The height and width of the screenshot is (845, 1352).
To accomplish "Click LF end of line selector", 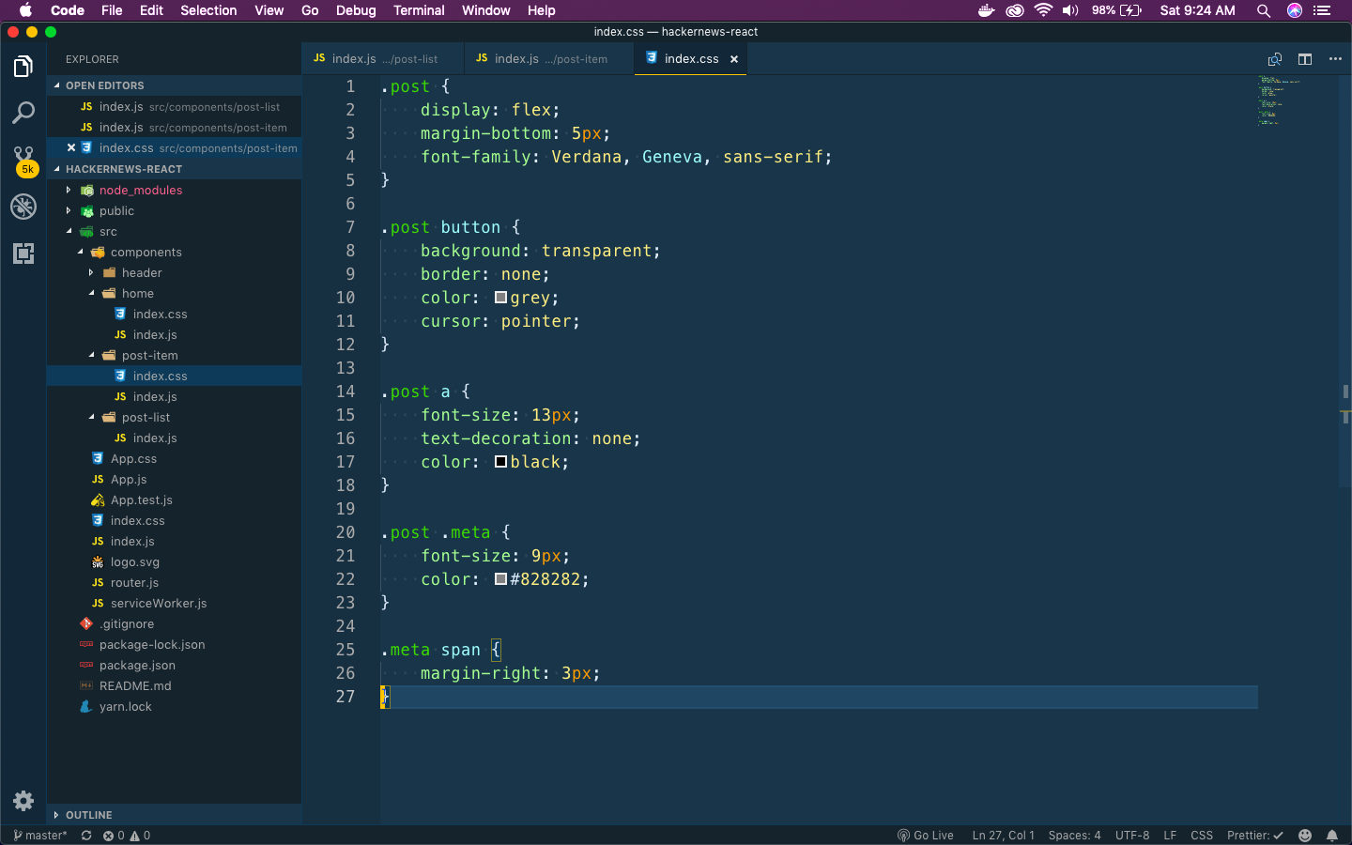I will coord(1170,836).
